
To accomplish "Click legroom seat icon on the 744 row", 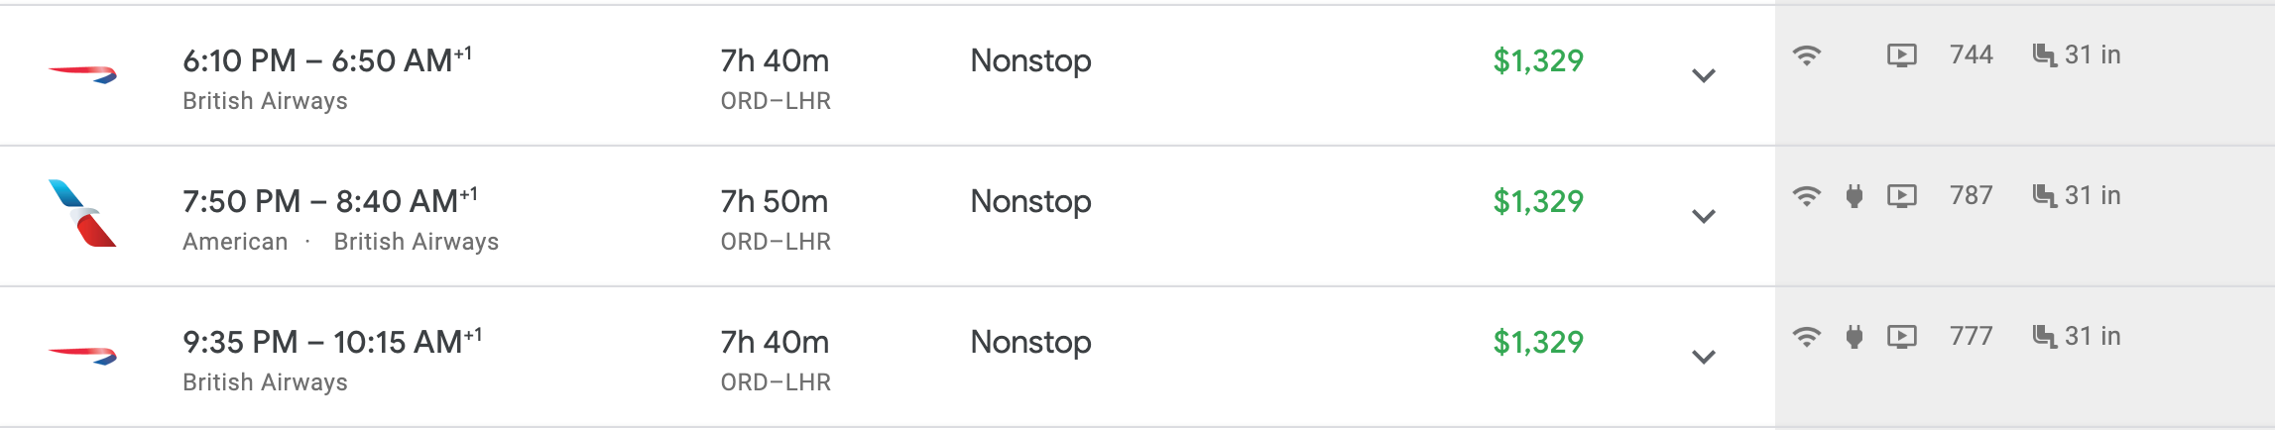I will click(x=2043, y=55).
